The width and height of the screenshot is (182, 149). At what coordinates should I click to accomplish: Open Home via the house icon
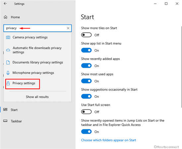coord(5,17)
